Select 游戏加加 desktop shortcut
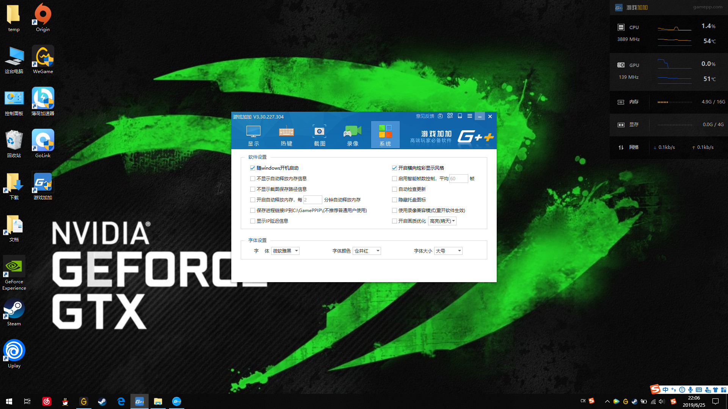 [43, 186]
